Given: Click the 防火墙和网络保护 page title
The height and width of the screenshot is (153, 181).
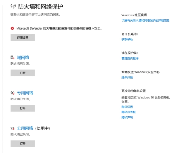Looking at the screenshot, I should (40, 6).
